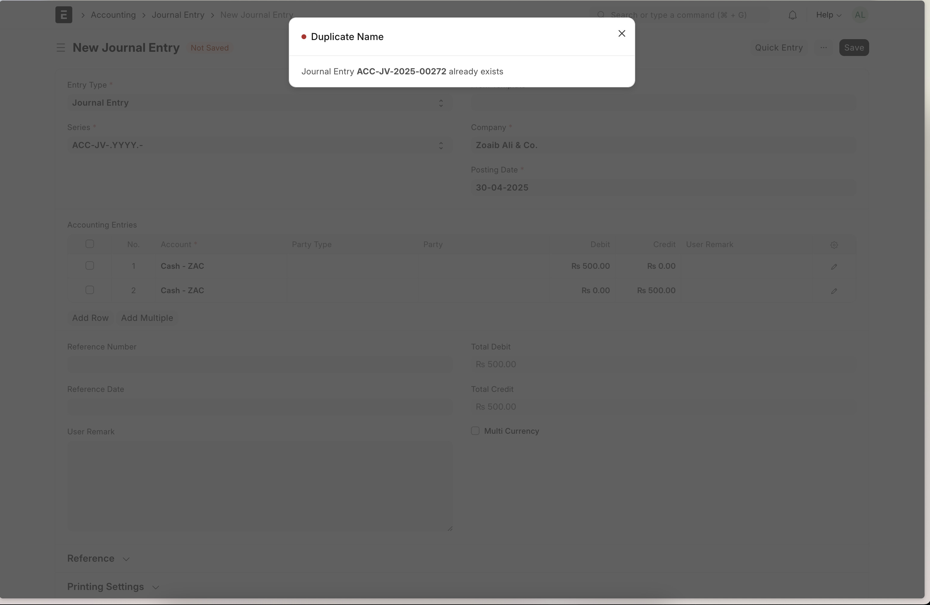This screenshot has width=930, height=605.
Task: Open the notifications bell
Action: click(792, 15)
